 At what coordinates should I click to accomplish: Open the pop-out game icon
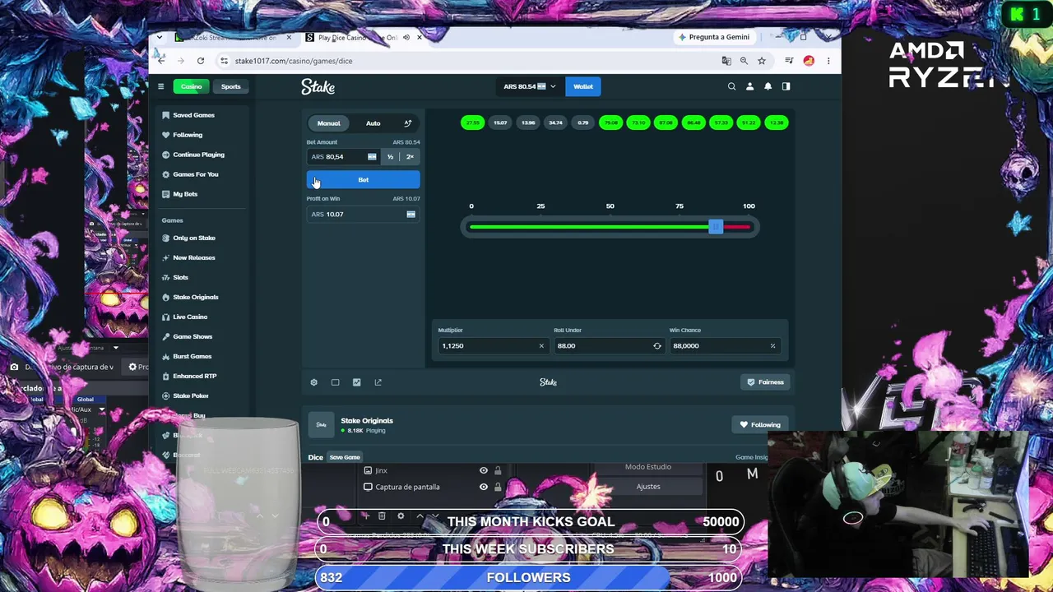(x=378, y=382)
